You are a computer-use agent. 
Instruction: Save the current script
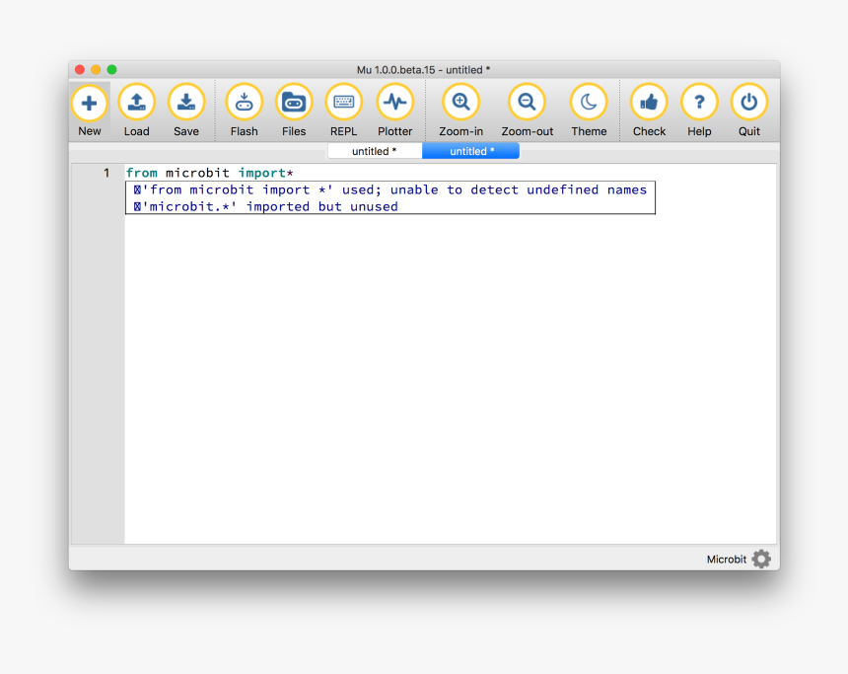pyautogui.click(x=186, y=109)
